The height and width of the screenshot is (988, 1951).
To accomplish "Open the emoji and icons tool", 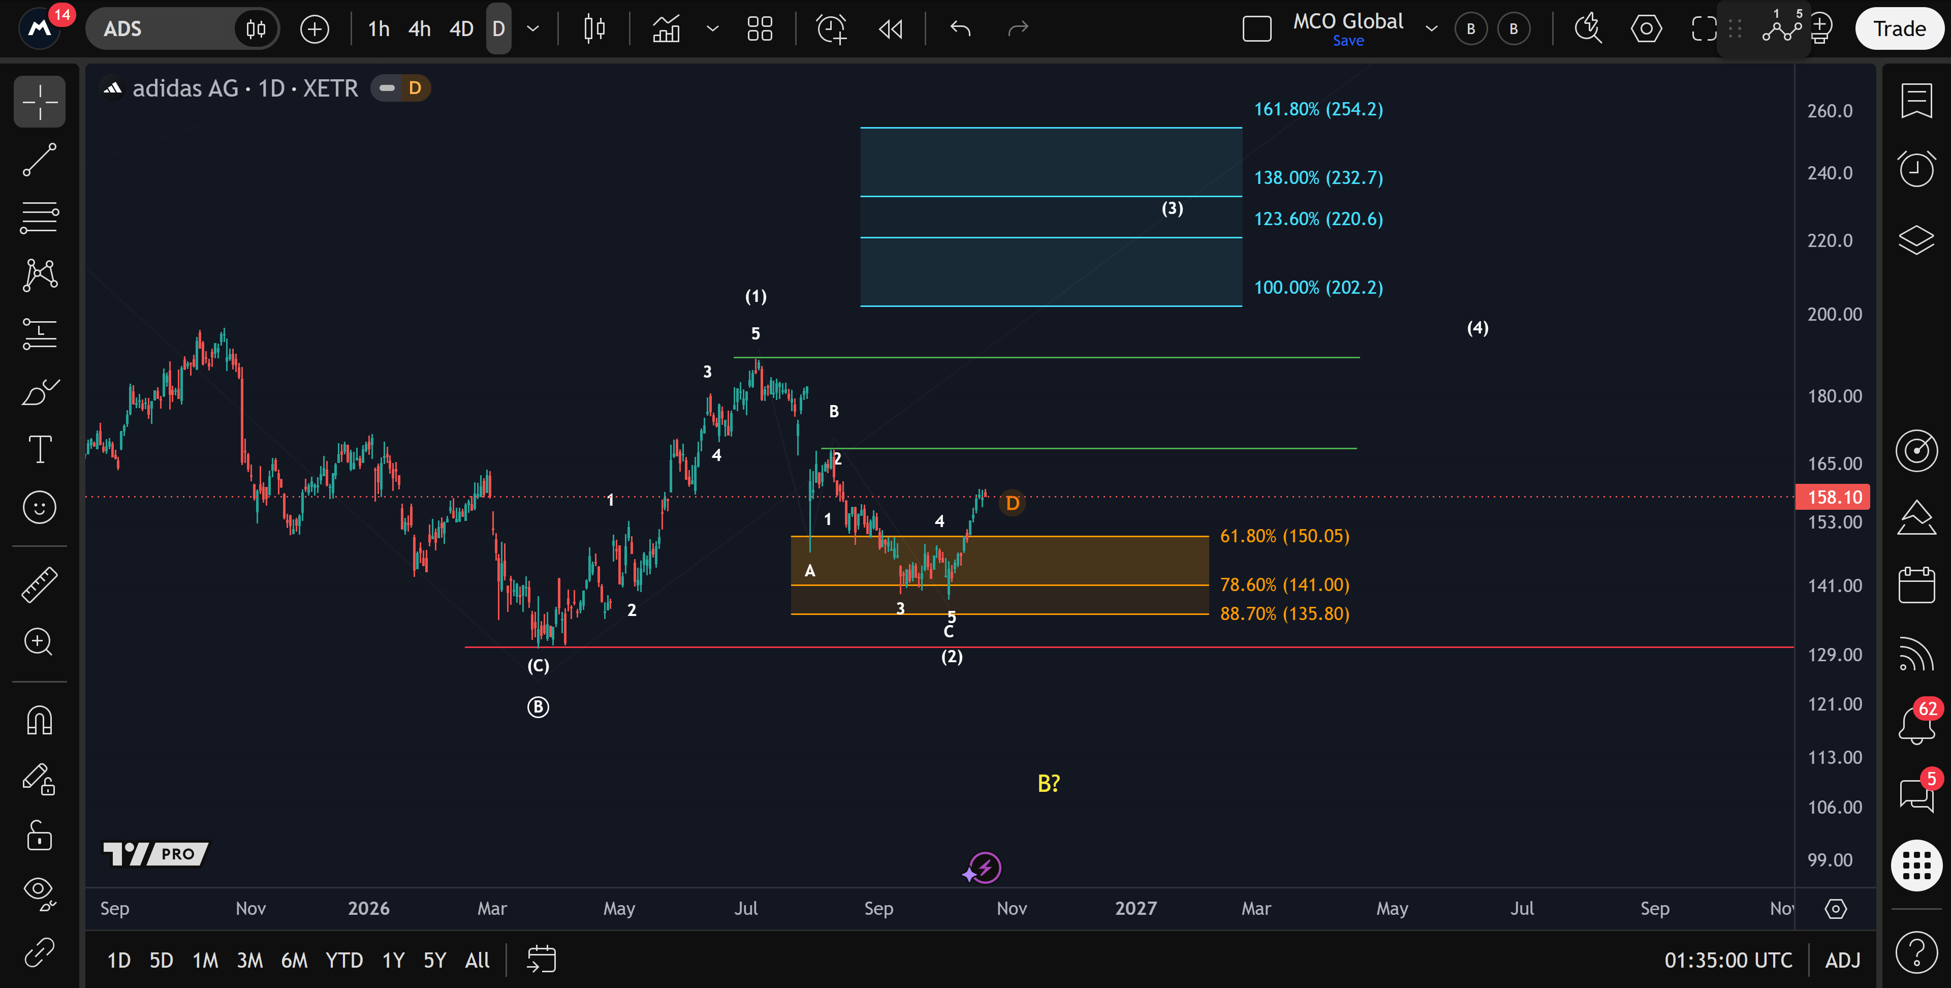I will coord(40,507).
